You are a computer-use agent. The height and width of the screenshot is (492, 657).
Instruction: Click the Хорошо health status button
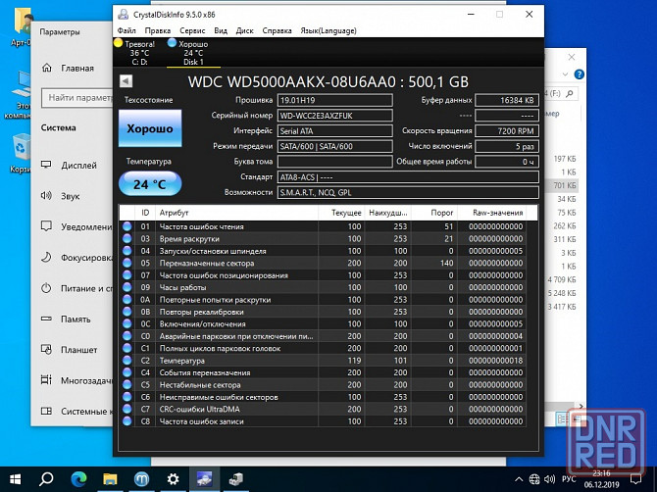tap(150, 128)
